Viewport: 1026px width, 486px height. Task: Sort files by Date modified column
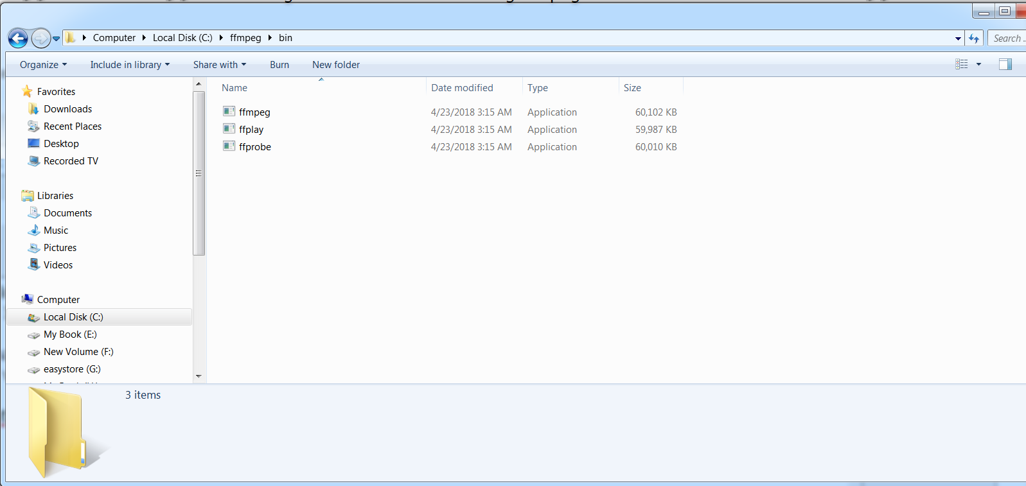[x=462, y=88]
